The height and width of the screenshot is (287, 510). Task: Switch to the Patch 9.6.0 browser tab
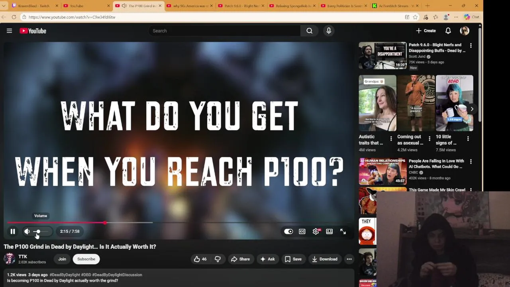pos(241,6)
